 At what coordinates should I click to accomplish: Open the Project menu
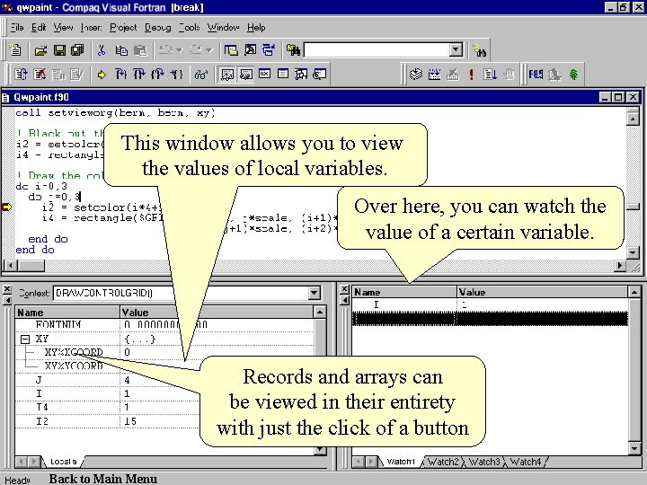point(123,27)
